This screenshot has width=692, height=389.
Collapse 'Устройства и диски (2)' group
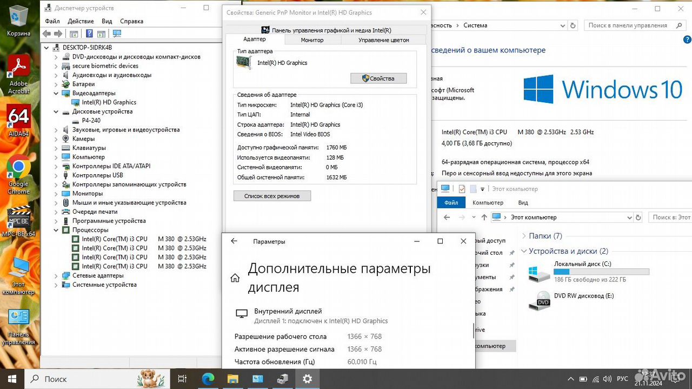524,251
